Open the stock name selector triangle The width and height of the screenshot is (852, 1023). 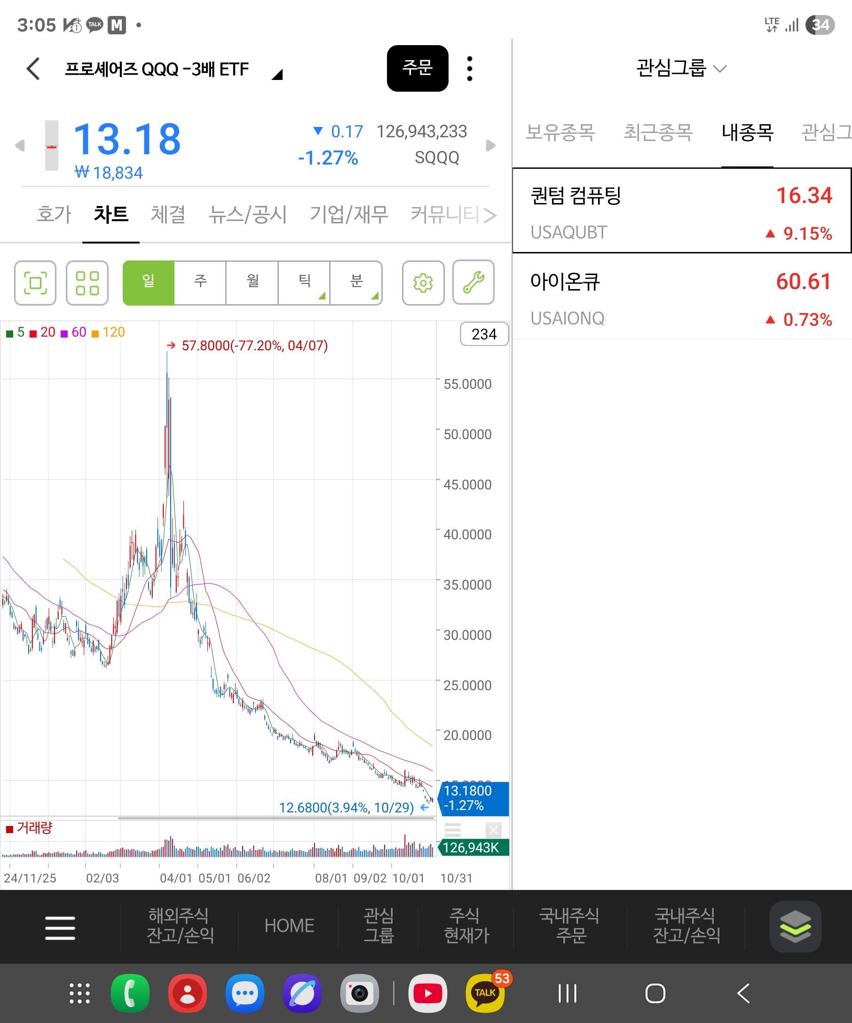click(x=277, y=75)
